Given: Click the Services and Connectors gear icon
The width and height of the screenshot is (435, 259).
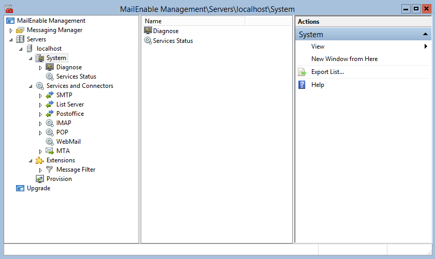Looking at the screenshot, I should coord(40,86).
